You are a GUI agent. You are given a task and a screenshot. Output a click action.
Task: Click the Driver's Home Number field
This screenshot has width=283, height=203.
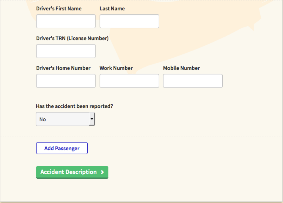(66, 81)
